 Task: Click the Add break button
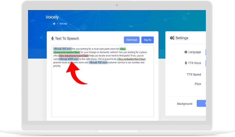(132, 40)
